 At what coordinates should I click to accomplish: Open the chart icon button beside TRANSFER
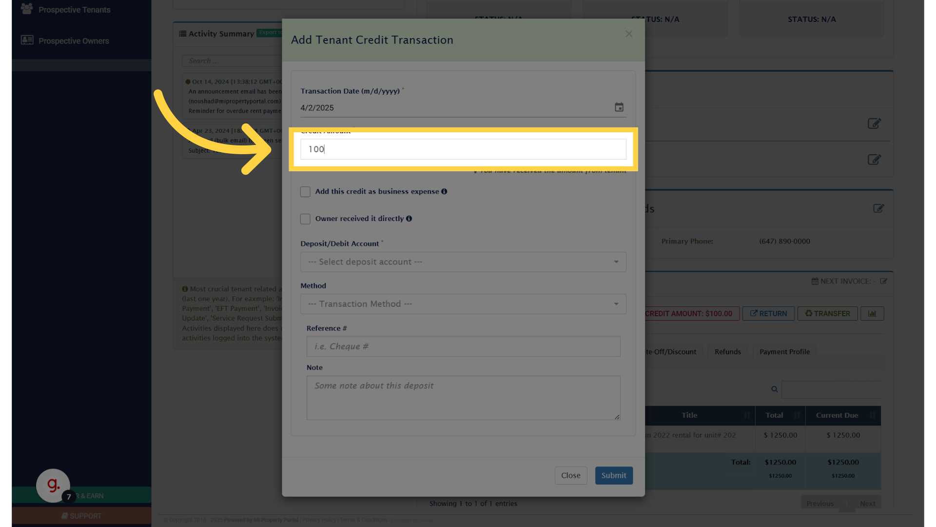872,314
